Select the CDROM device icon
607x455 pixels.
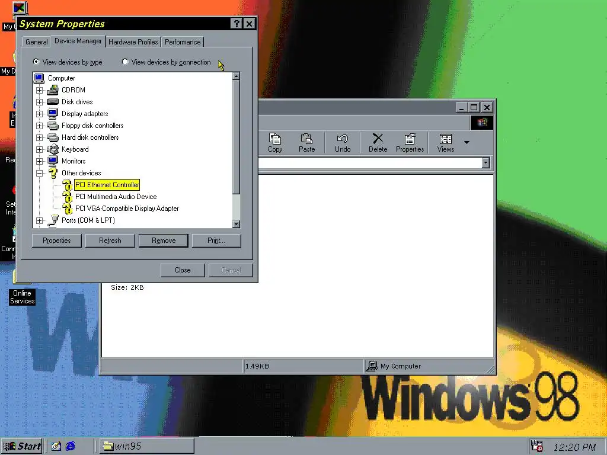[53, 90]
